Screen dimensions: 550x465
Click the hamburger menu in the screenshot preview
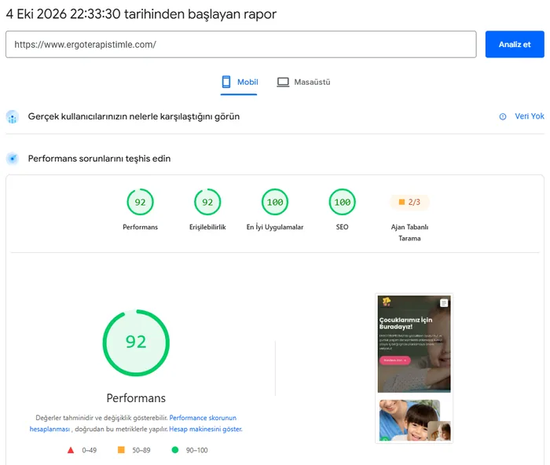click(444, 302)
